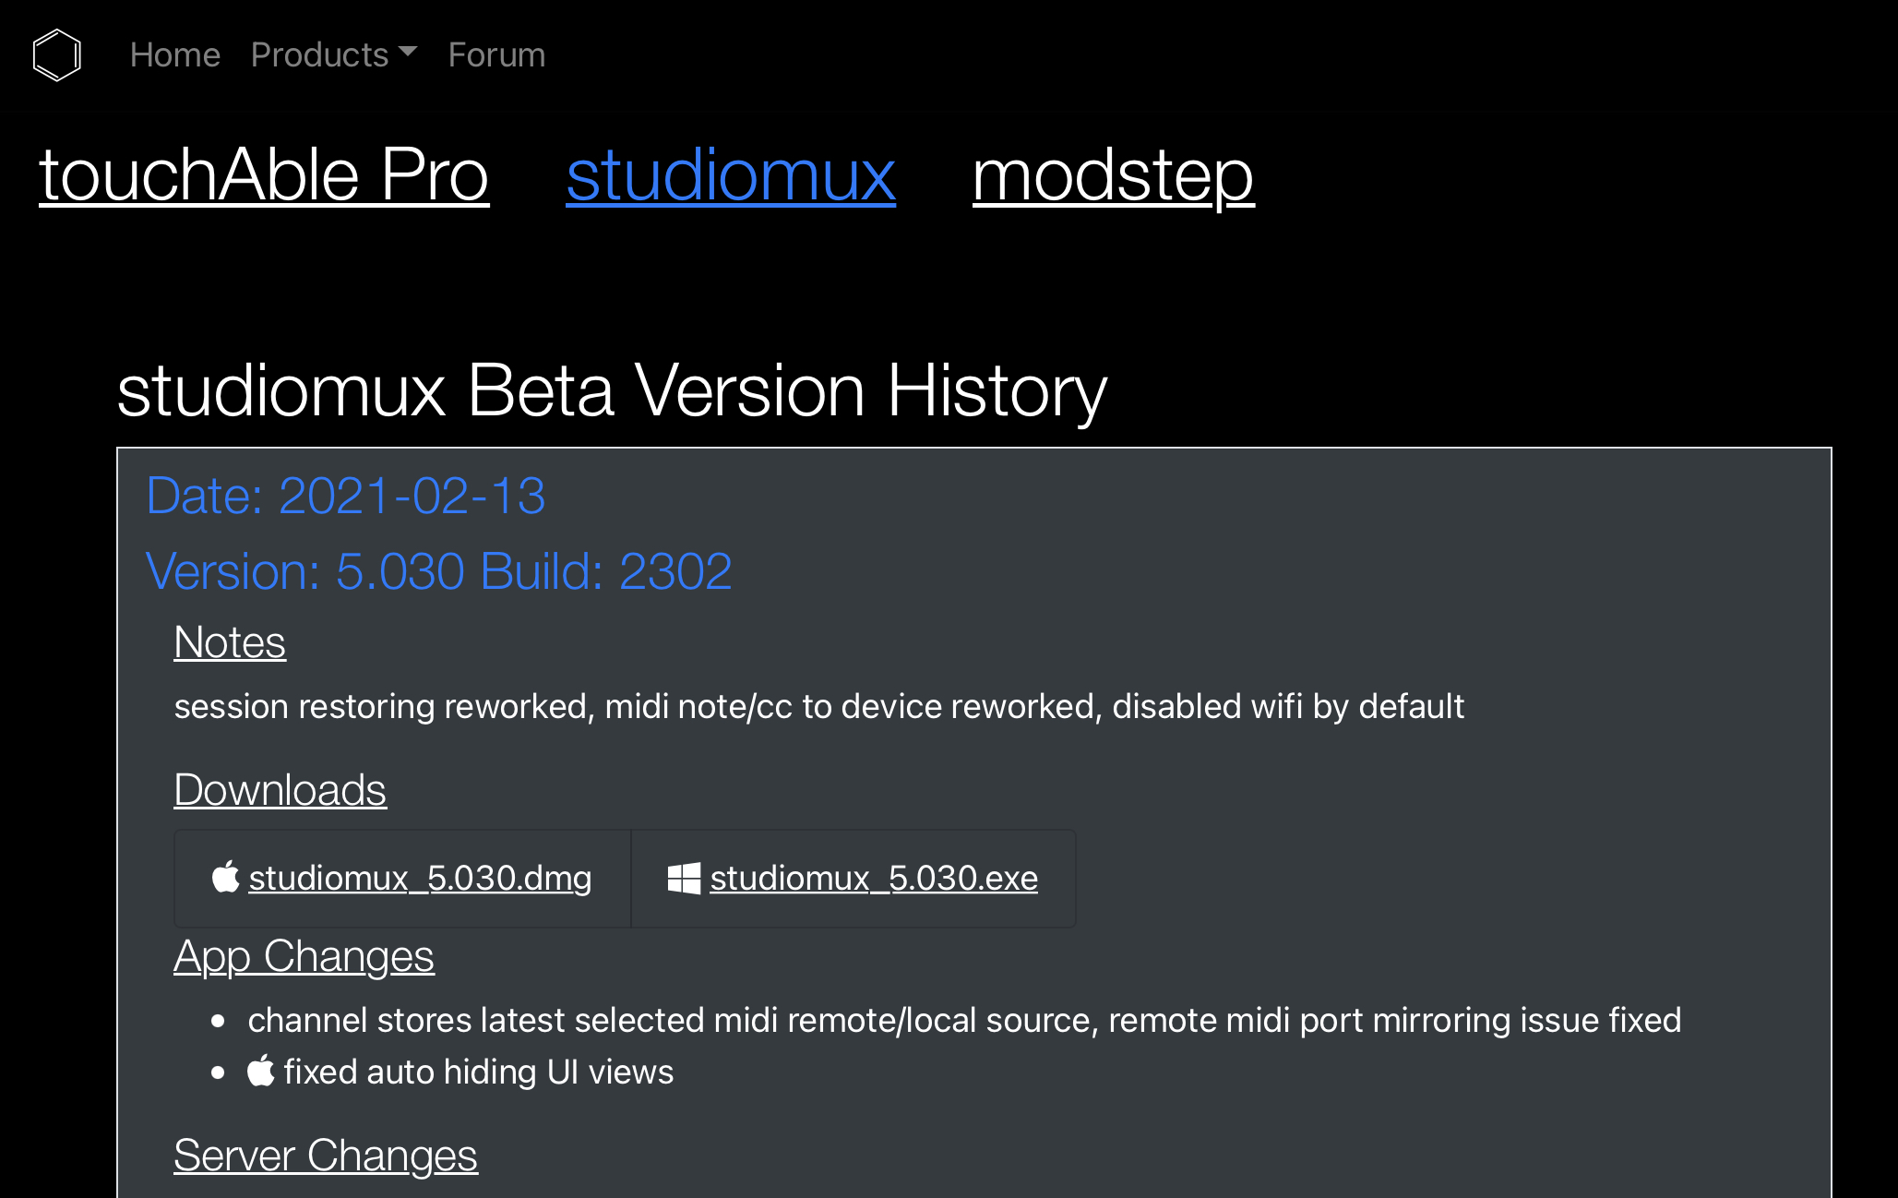Image resolution: width=1898 pixels, height=1198 pixels.
Task: Download studiomux_5.030.dmg for Mac
Action: pos(420,878)
